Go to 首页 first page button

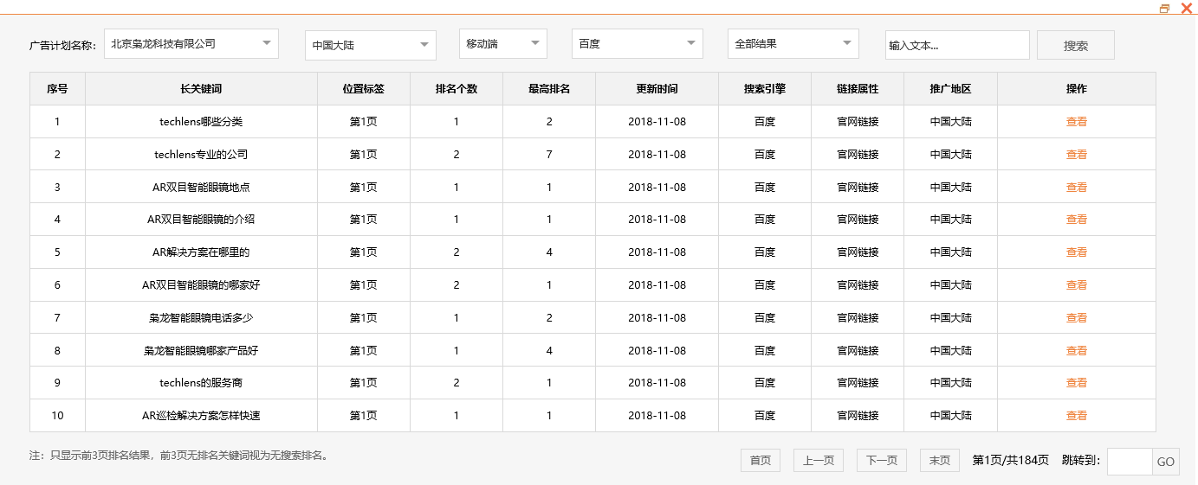pos(761,461)
